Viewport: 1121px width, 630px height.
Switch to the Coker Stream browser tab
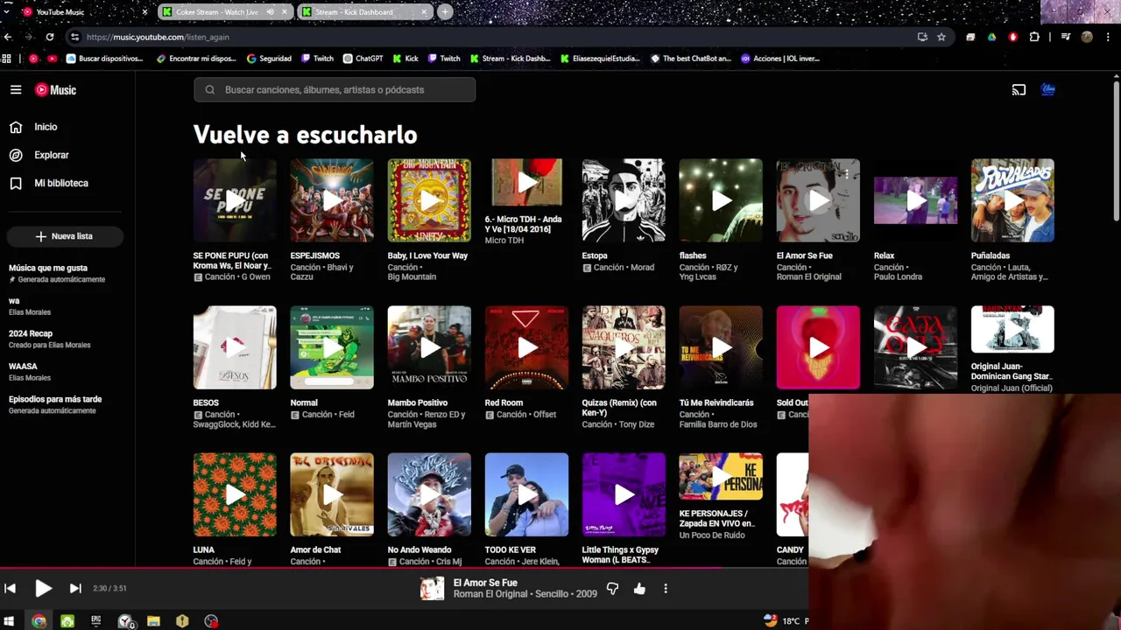(x=217, y=12)
